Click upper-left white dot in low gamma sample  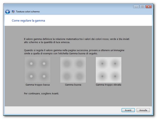tap(31, 64)
